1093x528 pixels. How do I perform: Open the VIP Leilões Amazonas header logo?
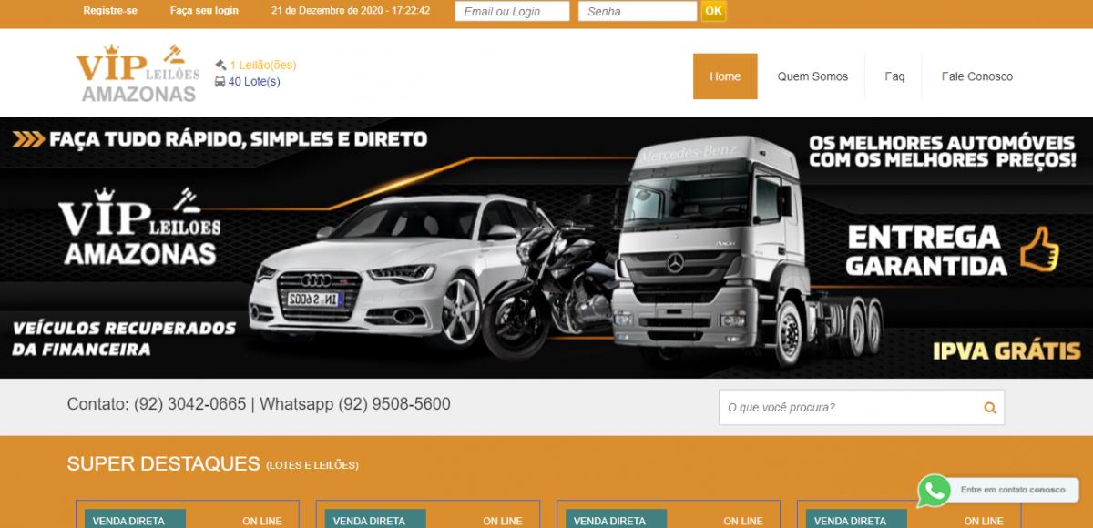pyautogui.click(x=137, y=73)
